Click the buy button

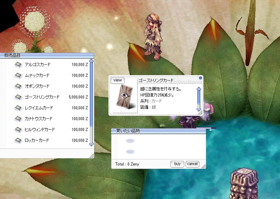[x=177, y=164]
